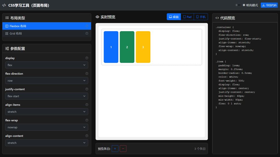Image resolution: width=280 pixels, height=157 pixels.
Task: Click the help icon on Grid 布局 row
Action: 87,34
